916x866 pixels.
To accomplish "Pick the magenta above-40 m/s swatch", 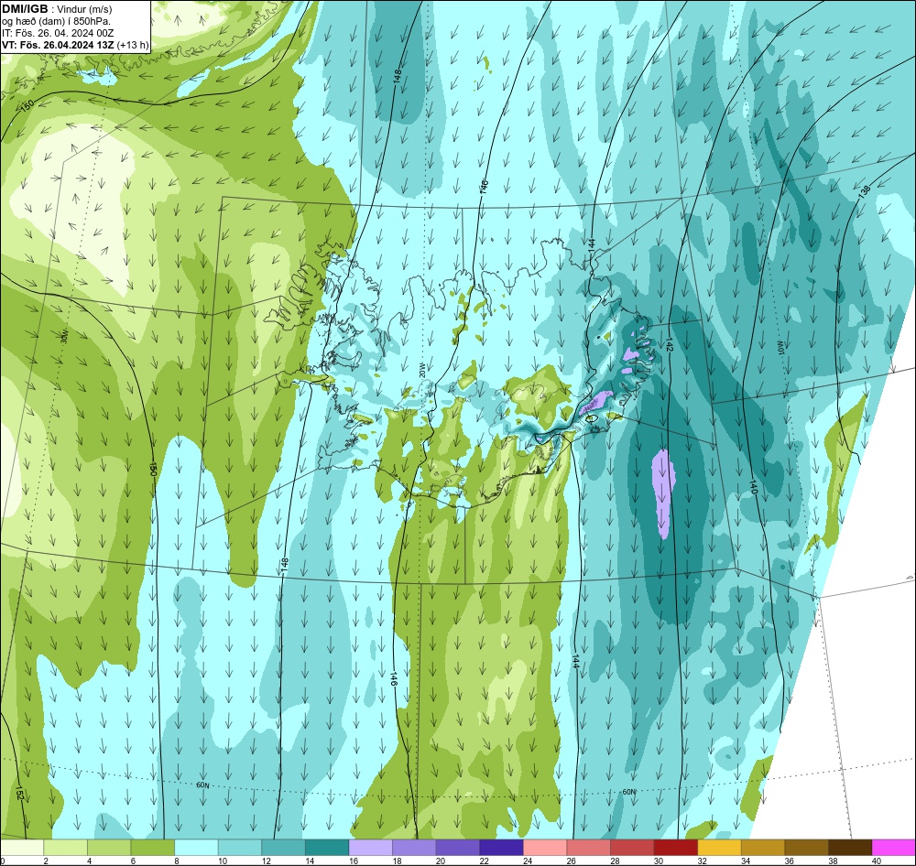I will pos(893,848).
